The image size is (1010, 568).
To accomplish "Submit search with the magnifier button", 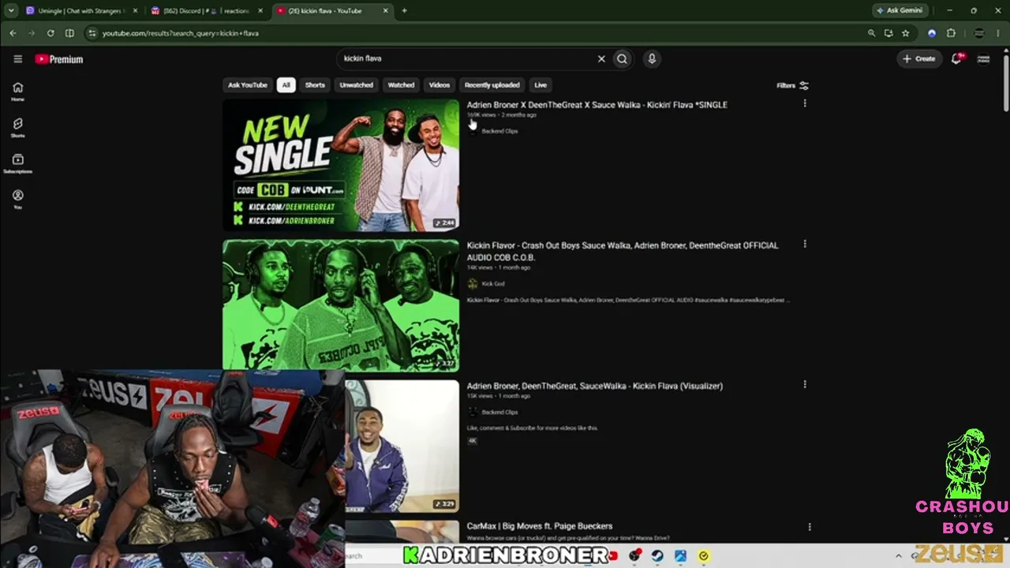I will tap(623, 58).
